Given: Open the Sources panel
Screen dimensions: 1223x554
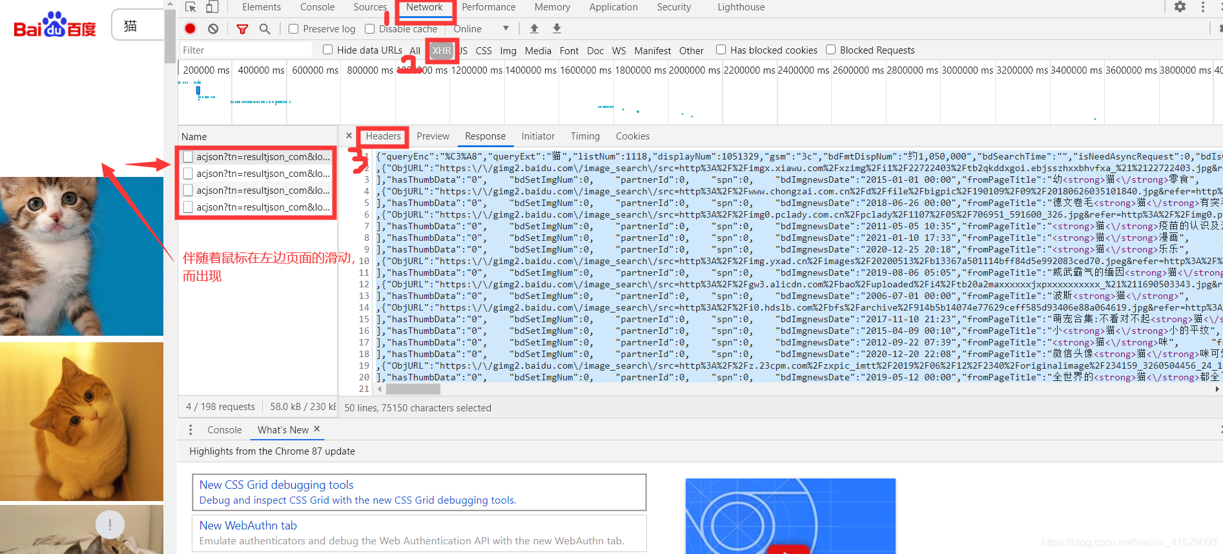Looking at the screenshot, I should [x=370, y=7].
